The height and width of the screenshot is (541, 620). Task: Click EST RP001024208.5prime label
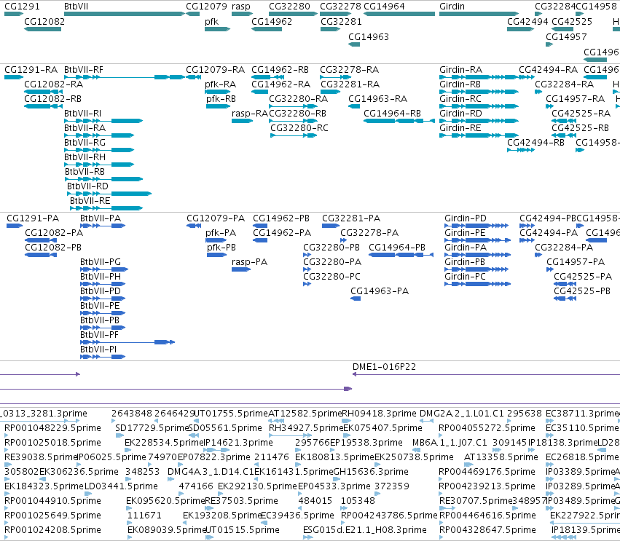pyautogui.click(x=52, y=529)
